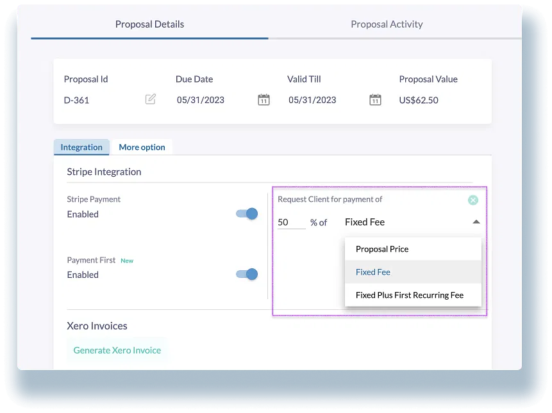Screen dimensions: 552x413
Task: Choose Proposal Price from the dropdown list
Action: pyautogui.click(x=413, y=249)
